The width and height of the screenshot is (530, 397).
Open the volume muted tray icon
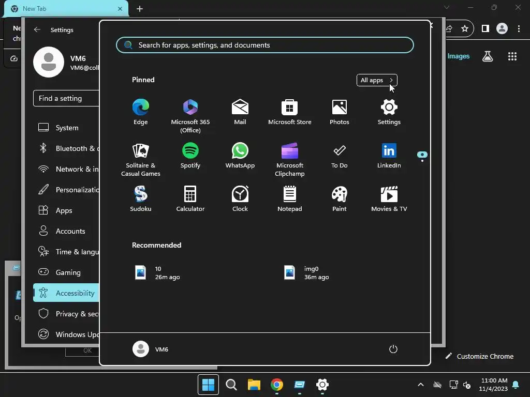click(x=467, y=385)
